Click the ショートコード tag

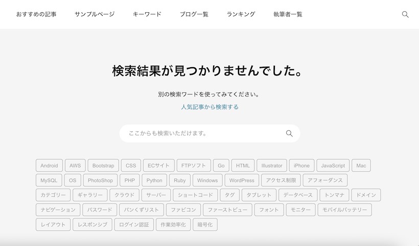point(195,195)
